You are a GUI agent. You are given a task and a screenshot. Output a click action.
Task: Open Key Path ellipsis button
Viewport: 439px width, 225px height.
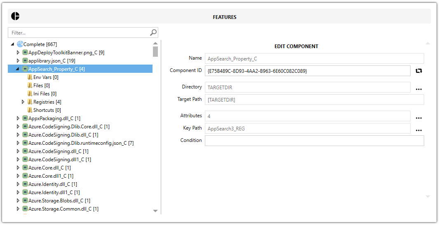pos(418,130)
